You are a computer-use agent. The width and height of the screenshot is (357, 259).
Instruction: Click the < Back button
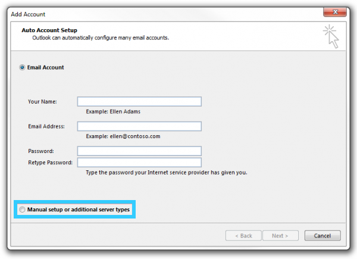(x=243, y=236)
